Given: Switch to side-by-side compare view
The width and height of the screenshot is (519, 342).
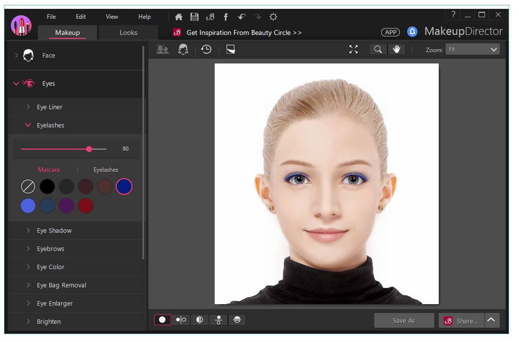Looking at the screenshot, I should tap(181, 320).
